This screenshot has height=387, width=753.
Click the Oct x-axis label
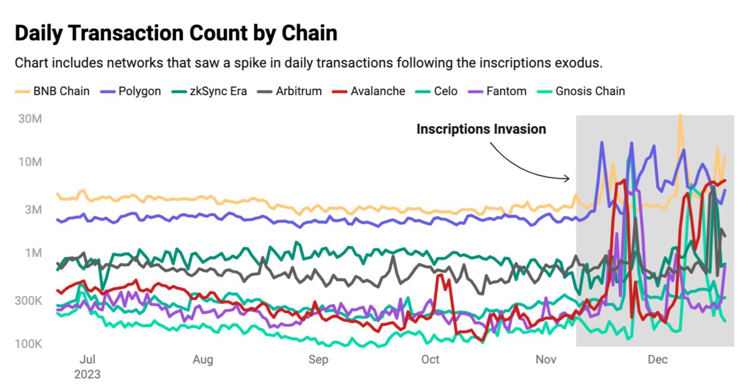[x=430, y=360]
